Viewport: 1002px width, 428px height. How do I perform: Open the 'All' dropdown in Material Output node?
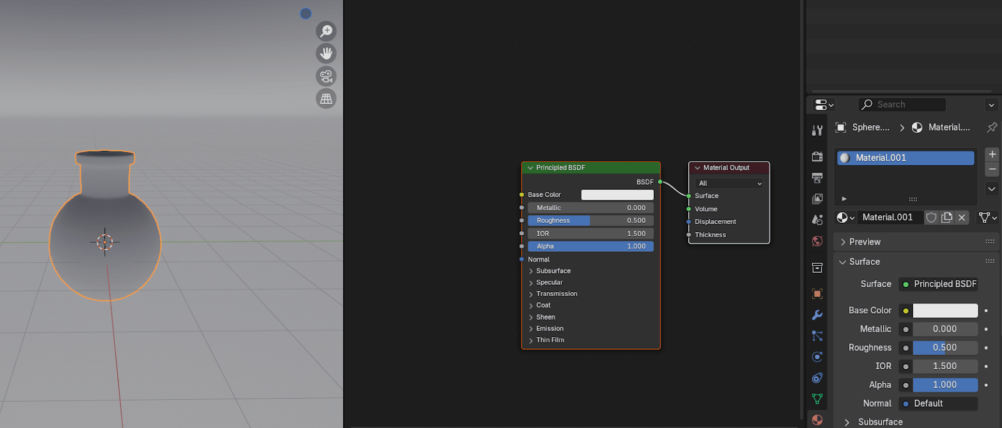click(729, 183)
